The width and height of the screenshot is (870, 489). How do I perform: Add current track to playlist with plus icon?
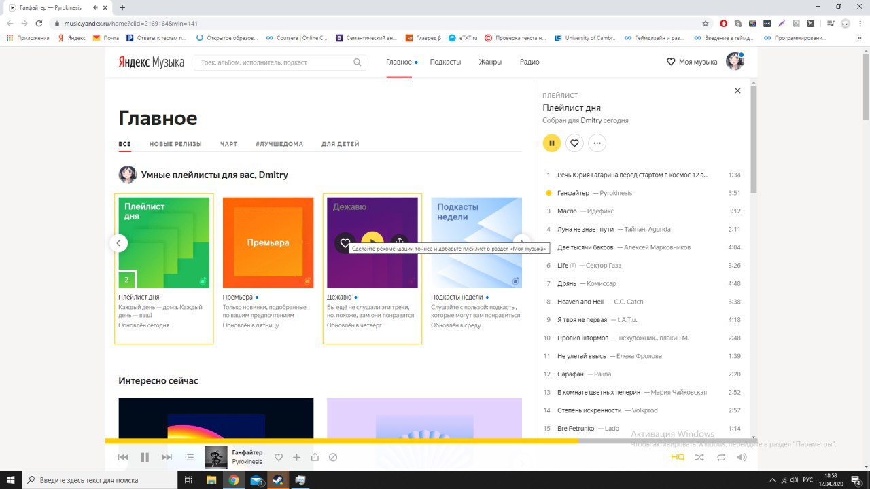296,458
